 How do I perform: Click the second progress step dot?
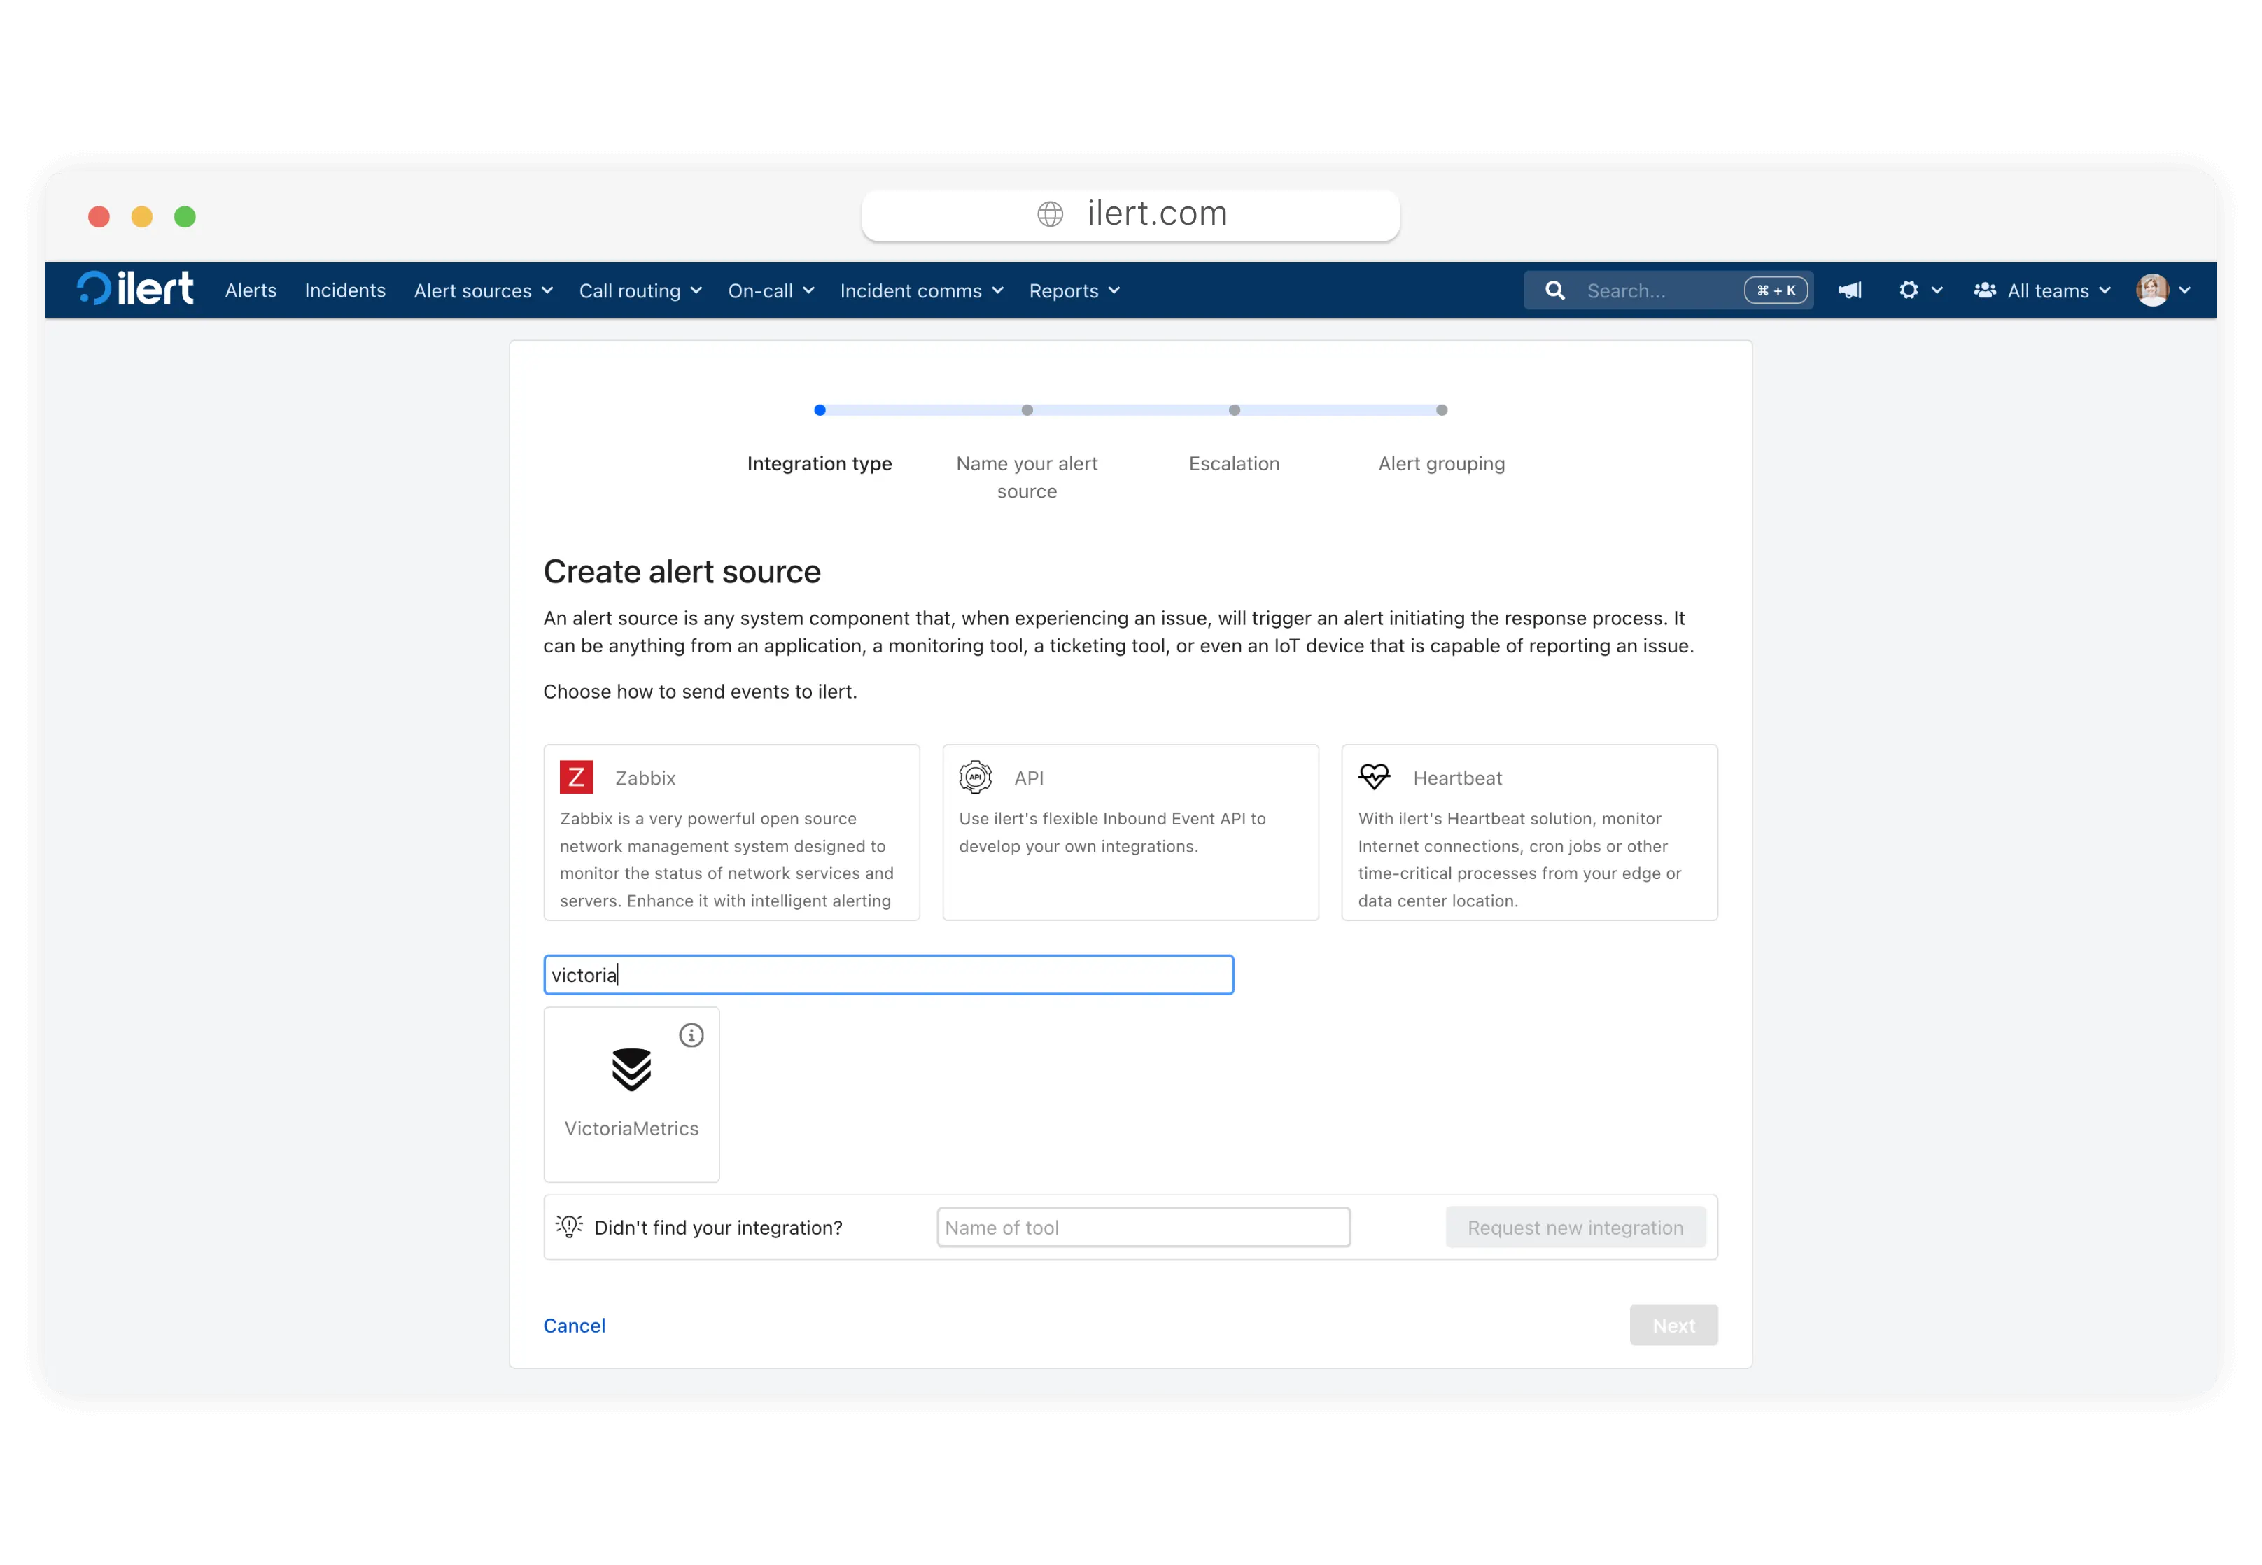pos(1027,410)
